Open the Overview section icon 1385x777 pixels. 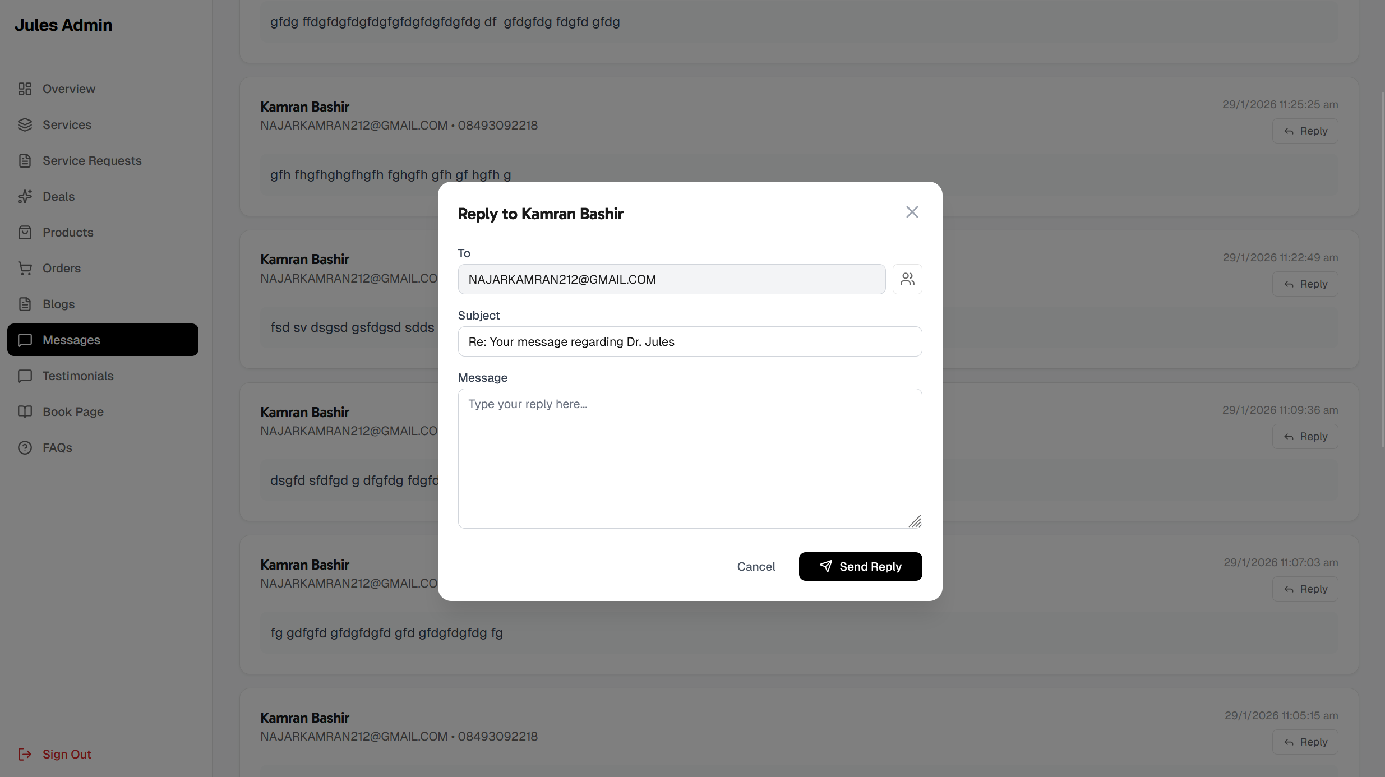[x=25, y=89]
